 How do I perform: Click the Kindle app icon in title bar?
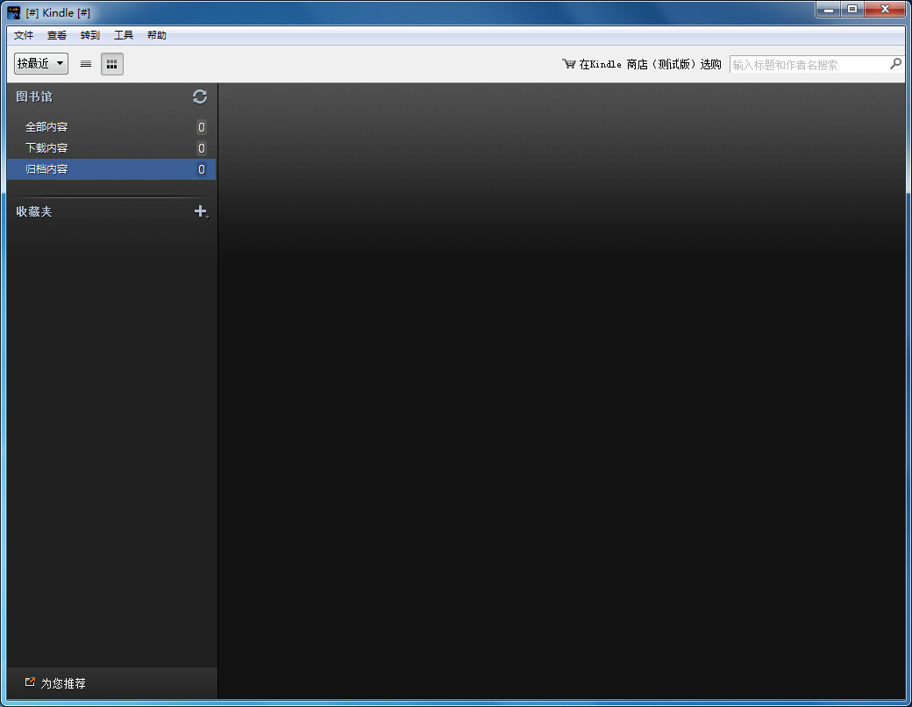click(x=14, y=12)
